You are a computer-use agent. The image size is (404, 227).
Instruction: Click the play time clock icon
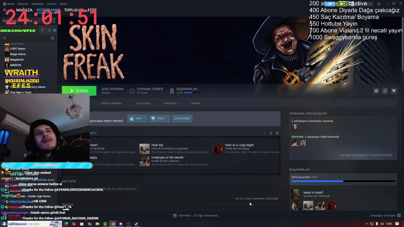(x=132, y=91)
